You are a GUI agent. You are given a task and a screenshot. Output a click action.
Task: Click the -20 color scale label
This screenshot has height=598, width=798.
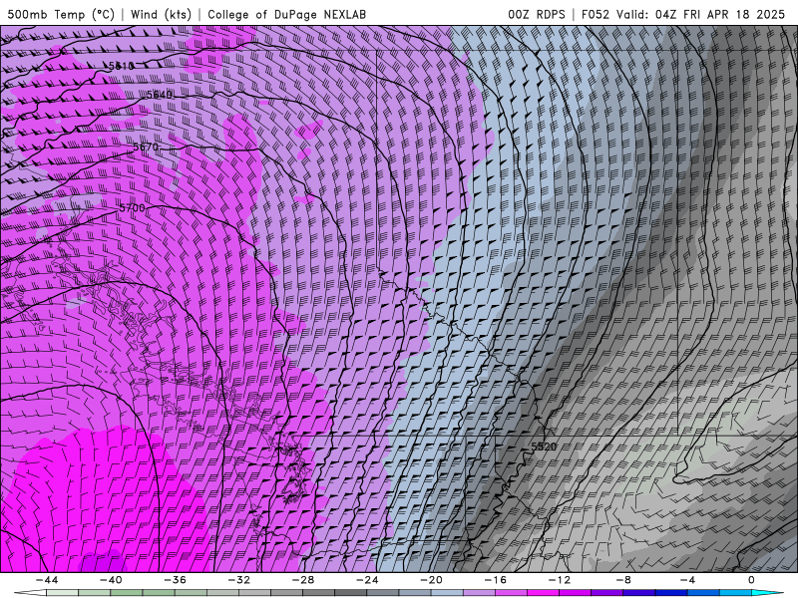432,580
